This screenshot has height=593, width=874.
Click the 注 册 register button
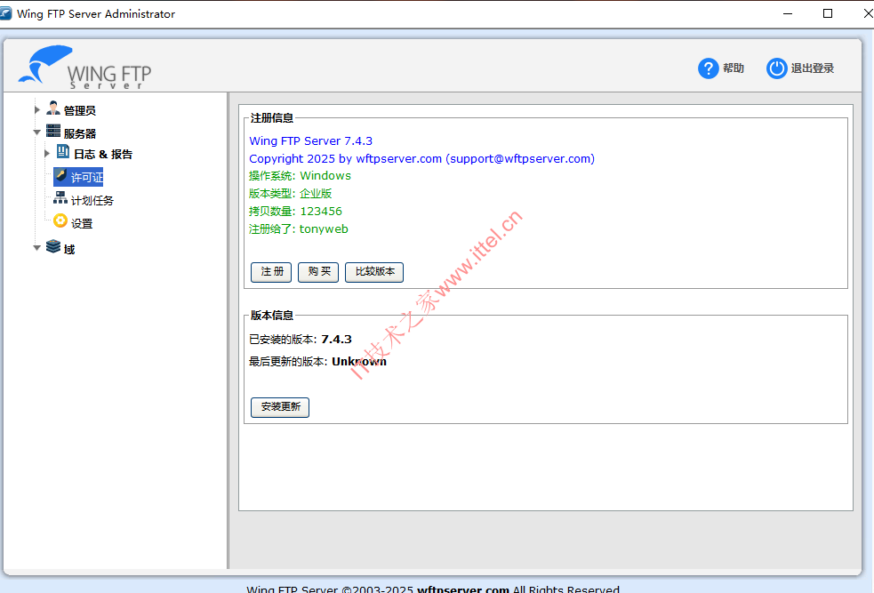tap(271, 272)
